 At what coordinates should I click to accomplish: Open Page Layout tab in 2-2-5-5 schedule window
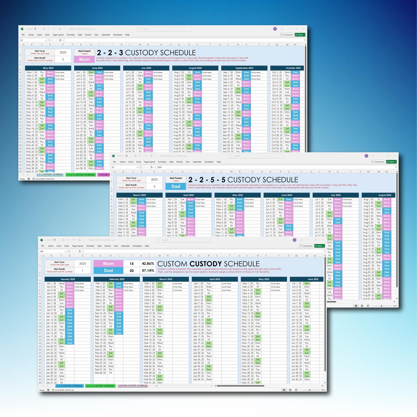(x=149, y=162)
